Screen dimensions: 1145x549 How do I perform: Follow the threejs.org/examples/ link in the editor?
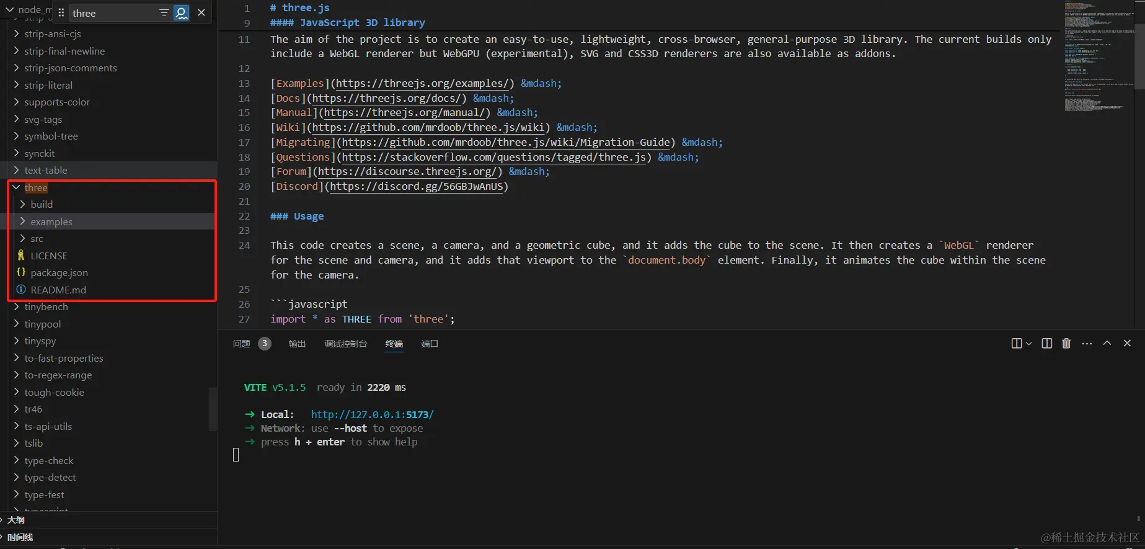click(423, 83)
